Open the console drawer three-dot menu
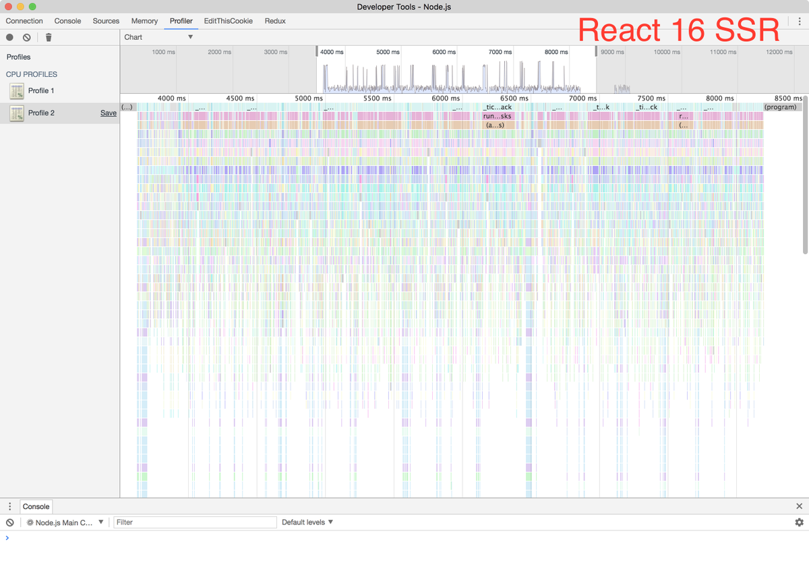This screenshot has height=571, width=809. coord(9,506)
